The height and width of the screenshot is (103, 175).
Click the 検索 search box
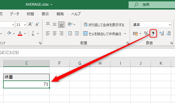coord(152,5)
